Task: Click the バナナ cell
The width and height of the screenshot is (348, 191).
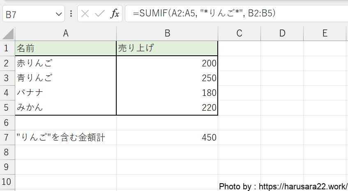Action: coord(65,93)
